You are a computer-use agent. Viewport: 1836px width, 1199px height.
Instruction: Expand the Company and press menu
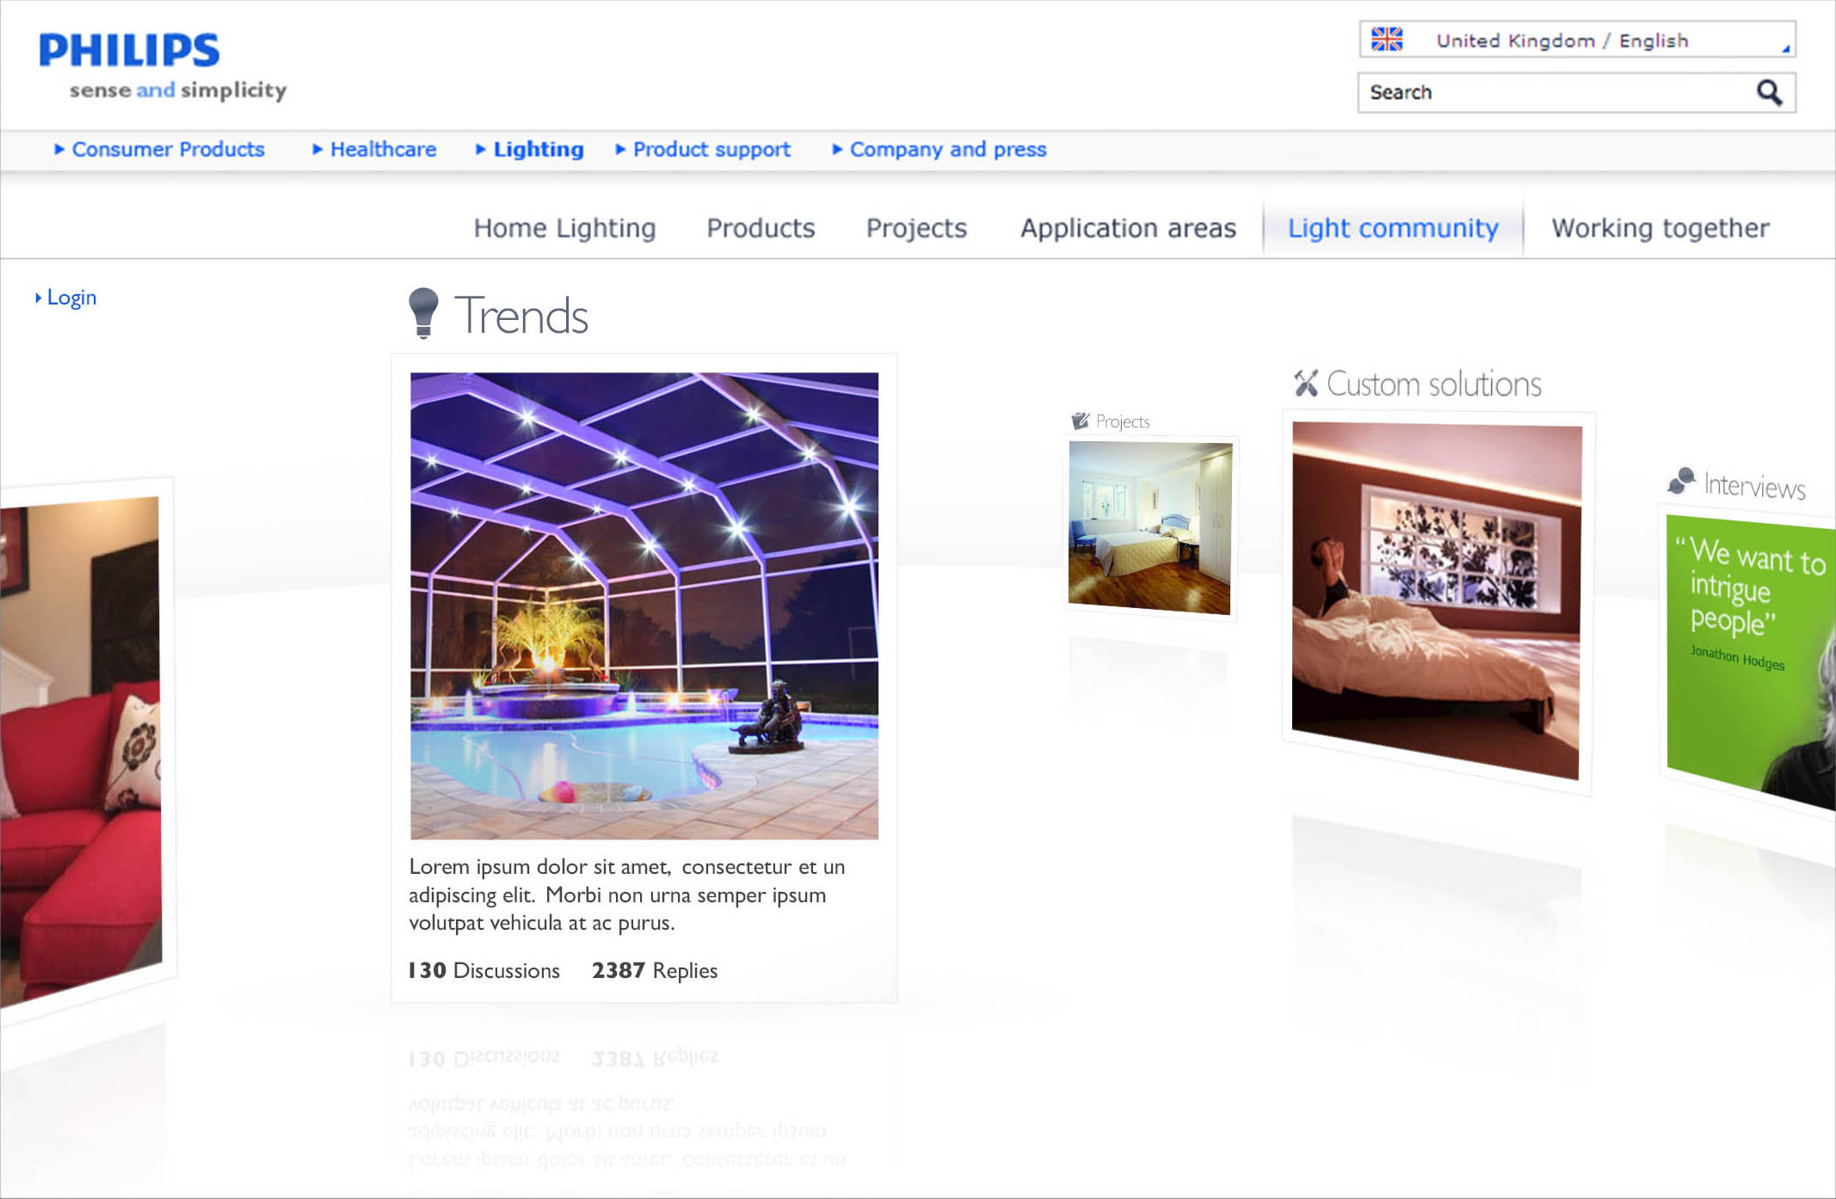[947, 150]
